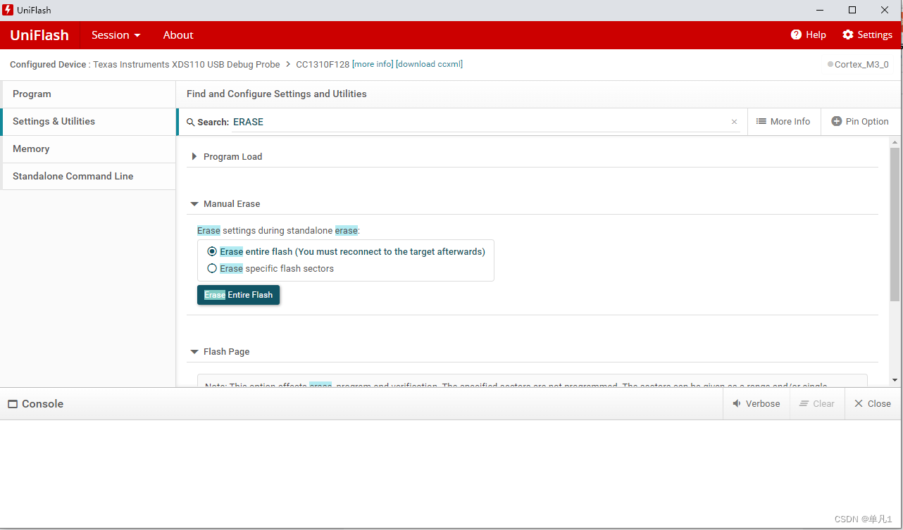Viewport: 903px width, 530px height.
Task: Click the Cortex_M3_0 status dot
Action: 830,65
